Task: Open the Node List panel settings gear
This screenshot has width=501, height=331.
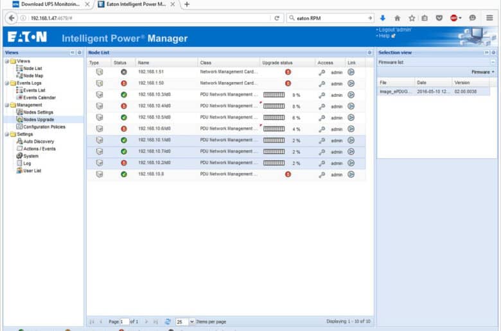Action: point(369,53)
